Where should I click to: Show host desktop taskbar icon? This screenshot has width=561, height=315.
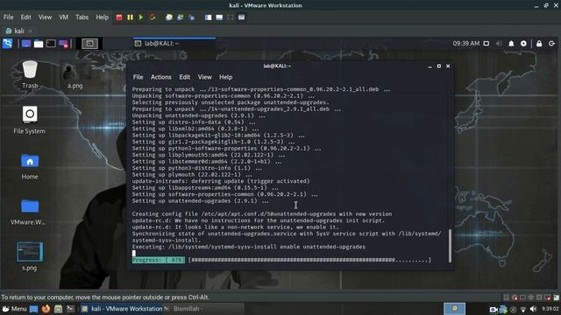coord(33,309)
